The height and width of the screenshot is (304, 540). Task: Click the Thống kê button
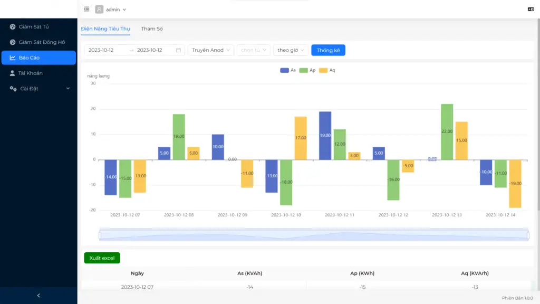pos(328,50)
